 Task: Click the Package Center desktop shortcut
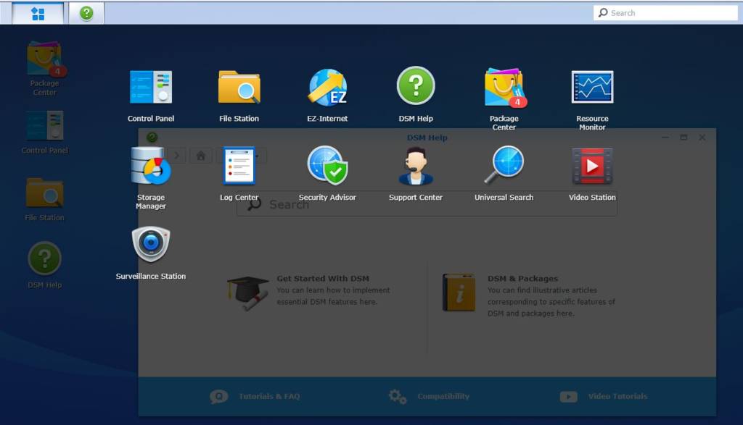[x=44, y=69]
